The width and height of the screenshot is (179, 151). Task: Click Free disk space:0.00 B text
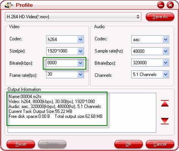point(29,116)
